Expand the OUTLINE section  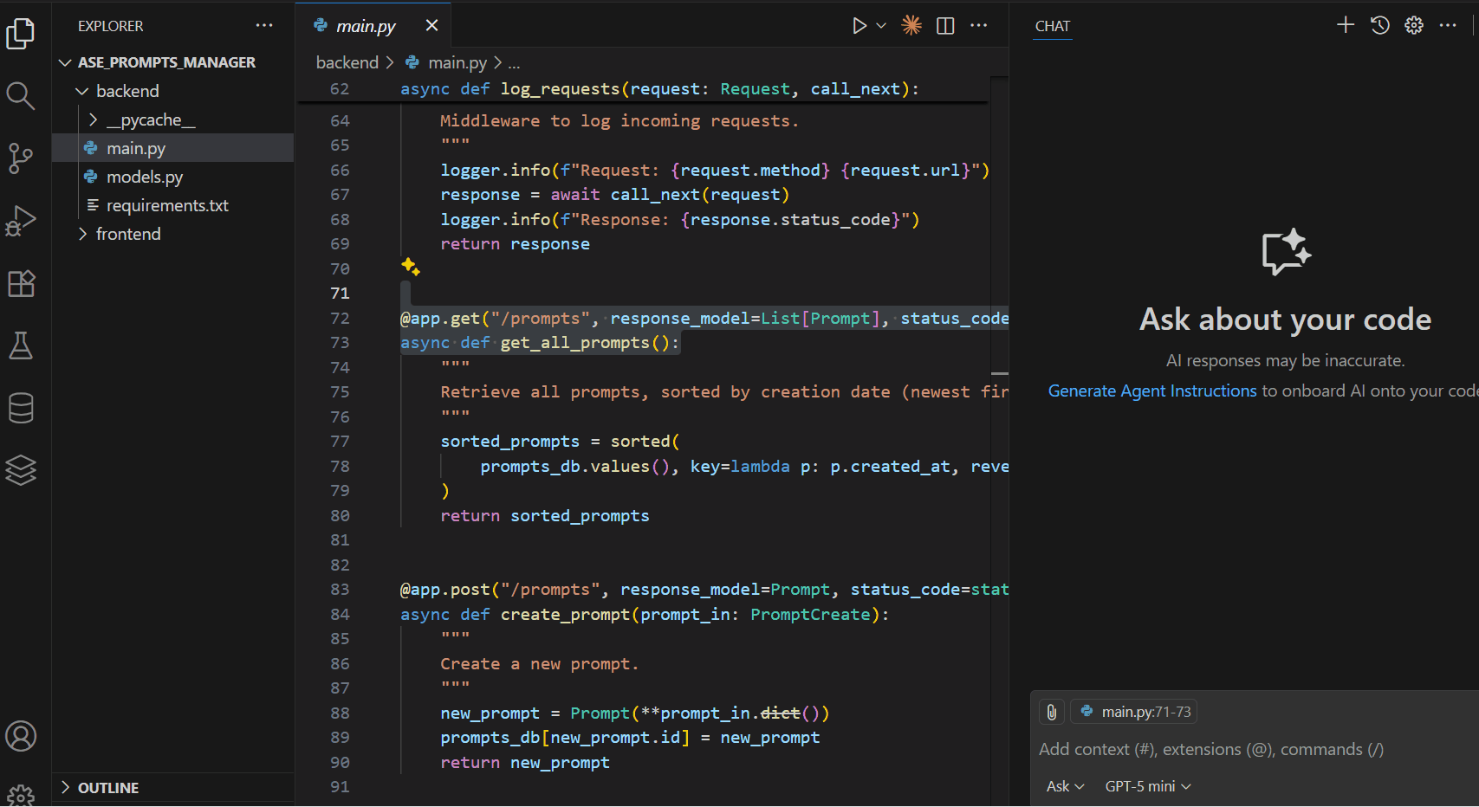tap(107, 787)
